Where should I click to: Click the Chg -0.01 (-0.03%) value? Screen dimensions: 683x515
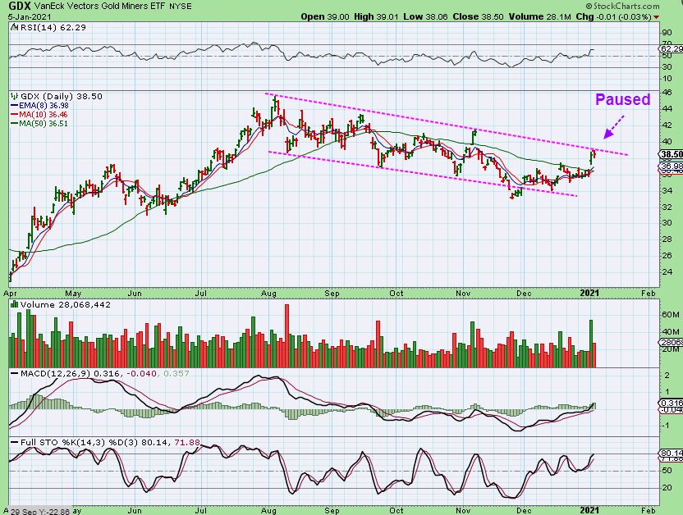[613, 16]
